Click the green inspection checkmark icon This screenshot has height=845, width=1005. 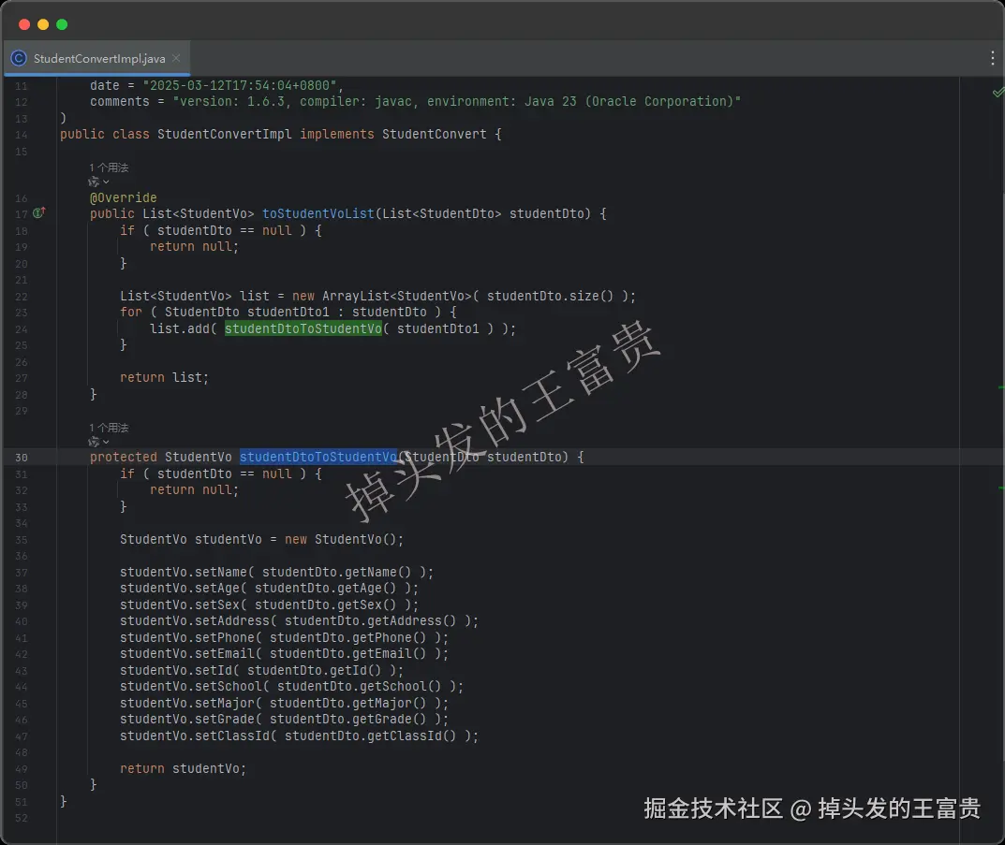(x=998, y=93)
